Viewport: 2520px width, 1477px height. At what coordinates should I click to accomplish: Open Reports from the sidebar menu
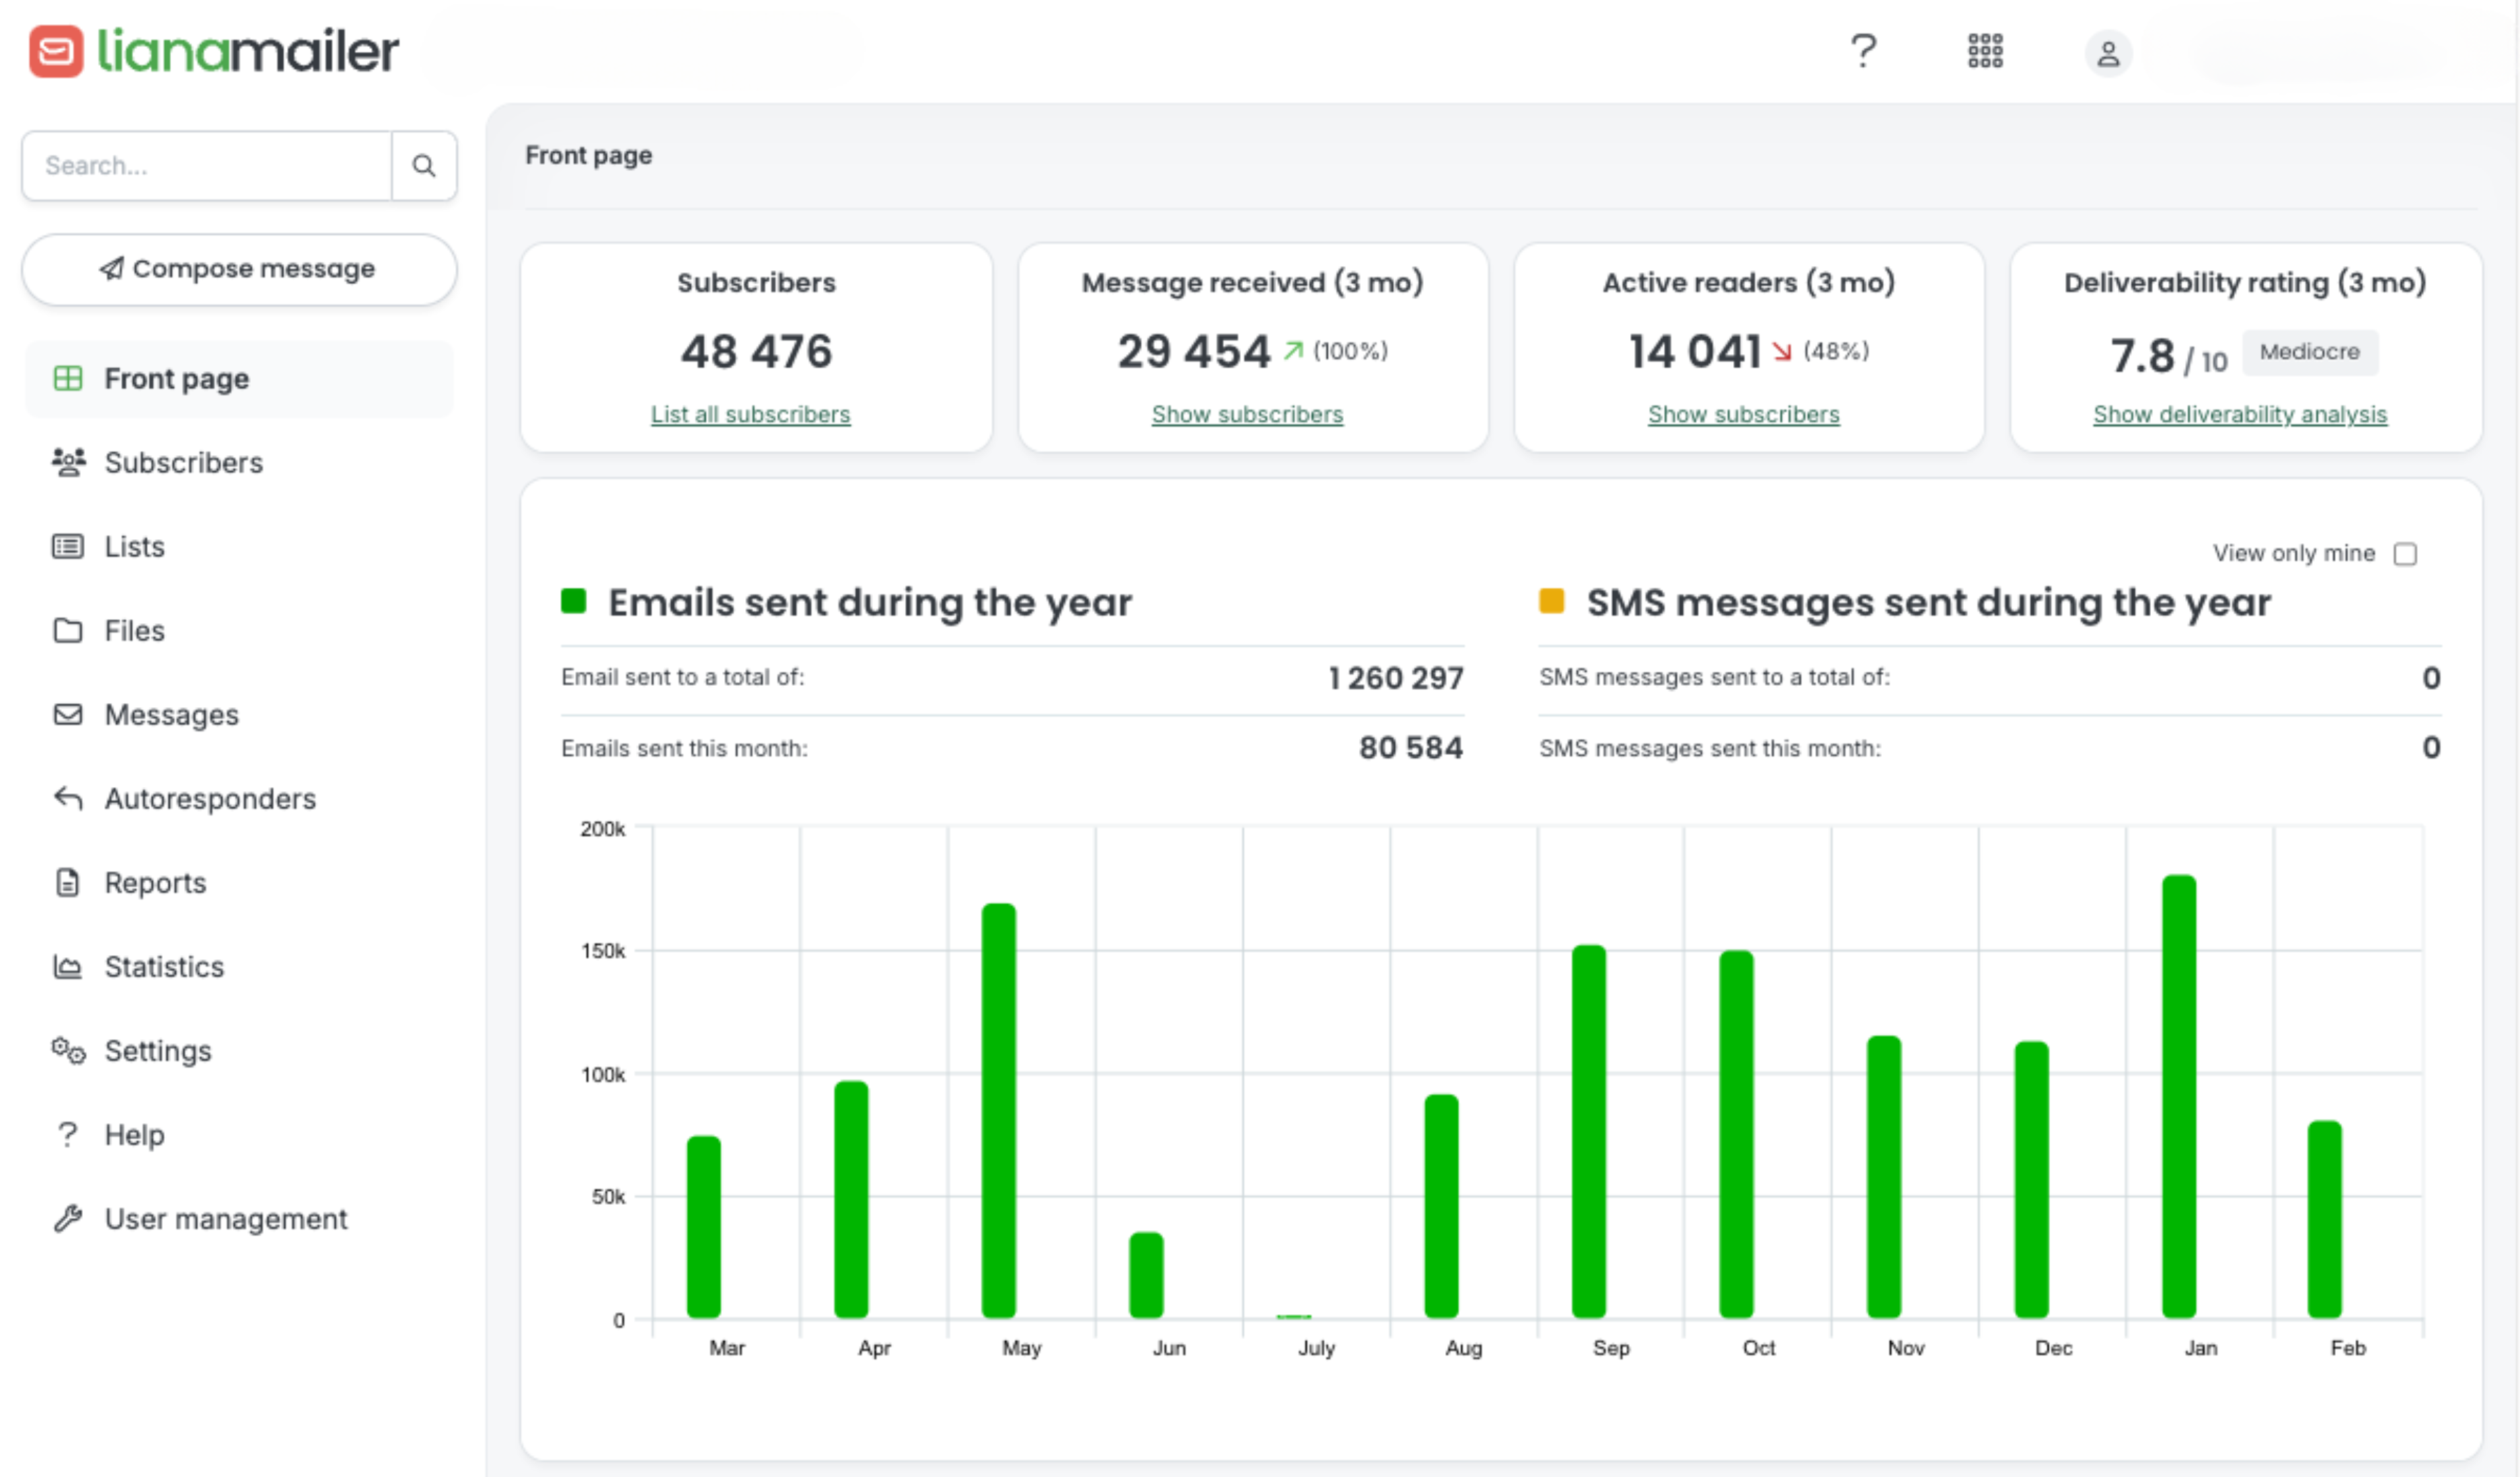coord(155,883)
